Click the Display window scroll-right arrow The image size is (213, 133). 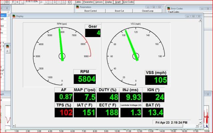(x=197, y=126)
